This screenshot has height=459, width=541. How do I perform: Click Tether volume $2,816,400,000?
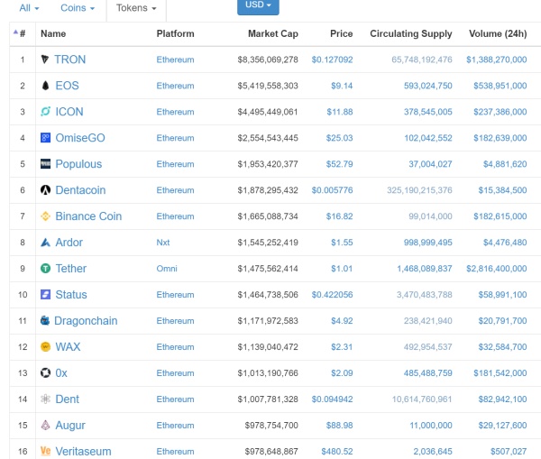click(497, 269)
